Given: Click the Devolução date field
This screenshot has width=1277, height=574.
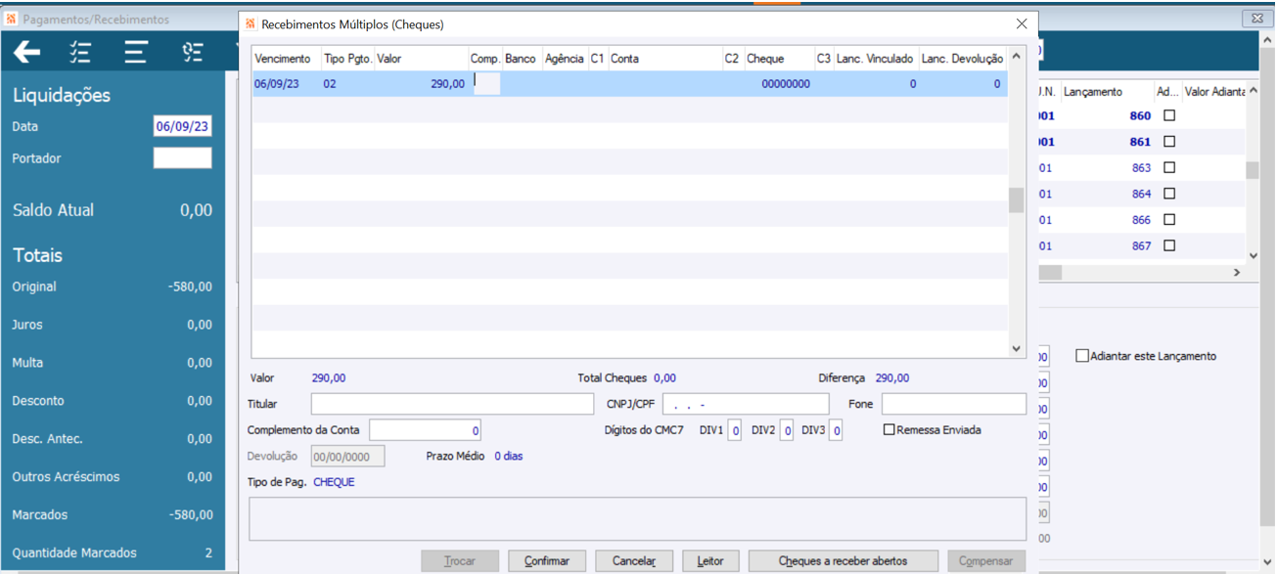Looking at the screenshot, I should coord(347,457).
